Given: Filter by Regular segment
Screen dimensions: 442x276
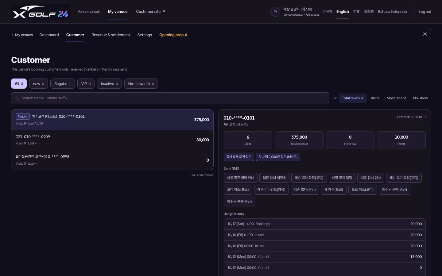Looking at the screenshot, I should click(x=63, y=84).
